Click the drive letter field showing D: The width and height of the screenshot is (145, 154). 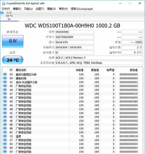(x=75, y=53)
